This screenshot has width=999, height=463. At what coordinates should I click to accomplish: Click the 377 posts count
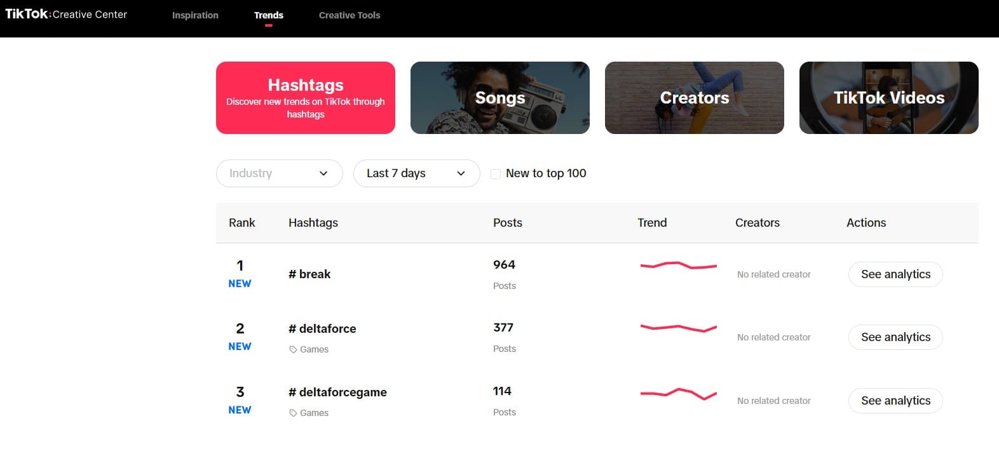(503, 328)
